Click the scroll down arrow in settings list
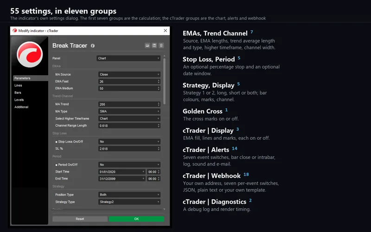Viewport: 371px width, 232px height. tap(164, 209)
